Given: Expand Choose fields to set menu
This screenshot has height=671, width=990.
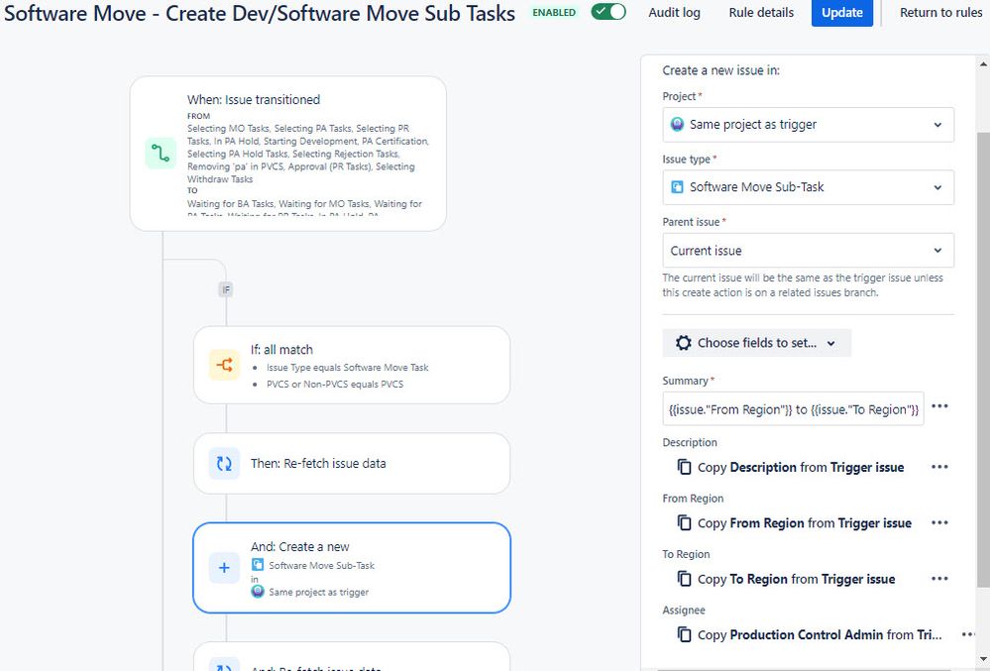Looking at the screenshot, I should 756,343.
